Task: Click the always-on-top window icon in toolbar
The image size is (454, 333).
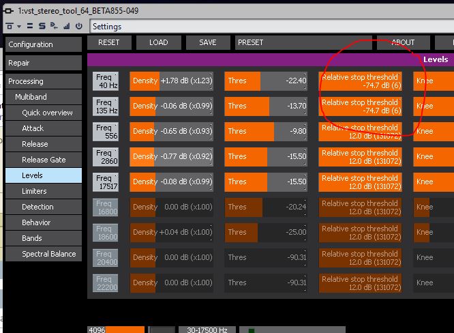Action: (10, 26)
